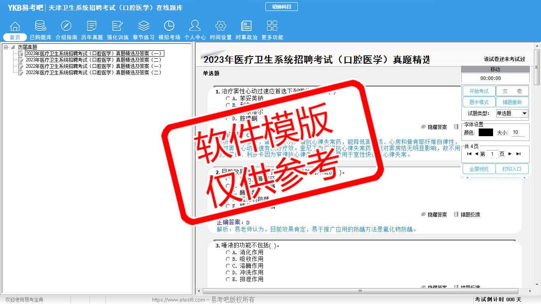Image resolution: width=541 pixels, height=304 pixels.
Task: Toggle 隐藏答案 for question 1
Action: (434, 127)
